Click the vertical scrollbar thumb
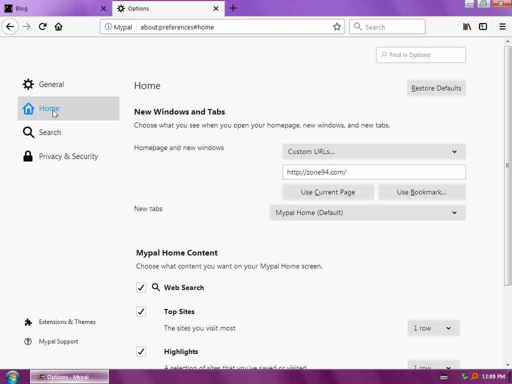This screenshot has height=384, width=512. pyautogui.click(x=507, y=165)
